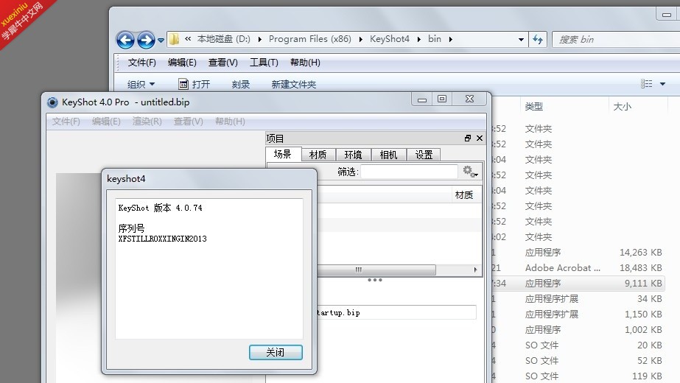Open 工具(T) menu in Explorer window
The image size is (680, 383).
[264, 63]
